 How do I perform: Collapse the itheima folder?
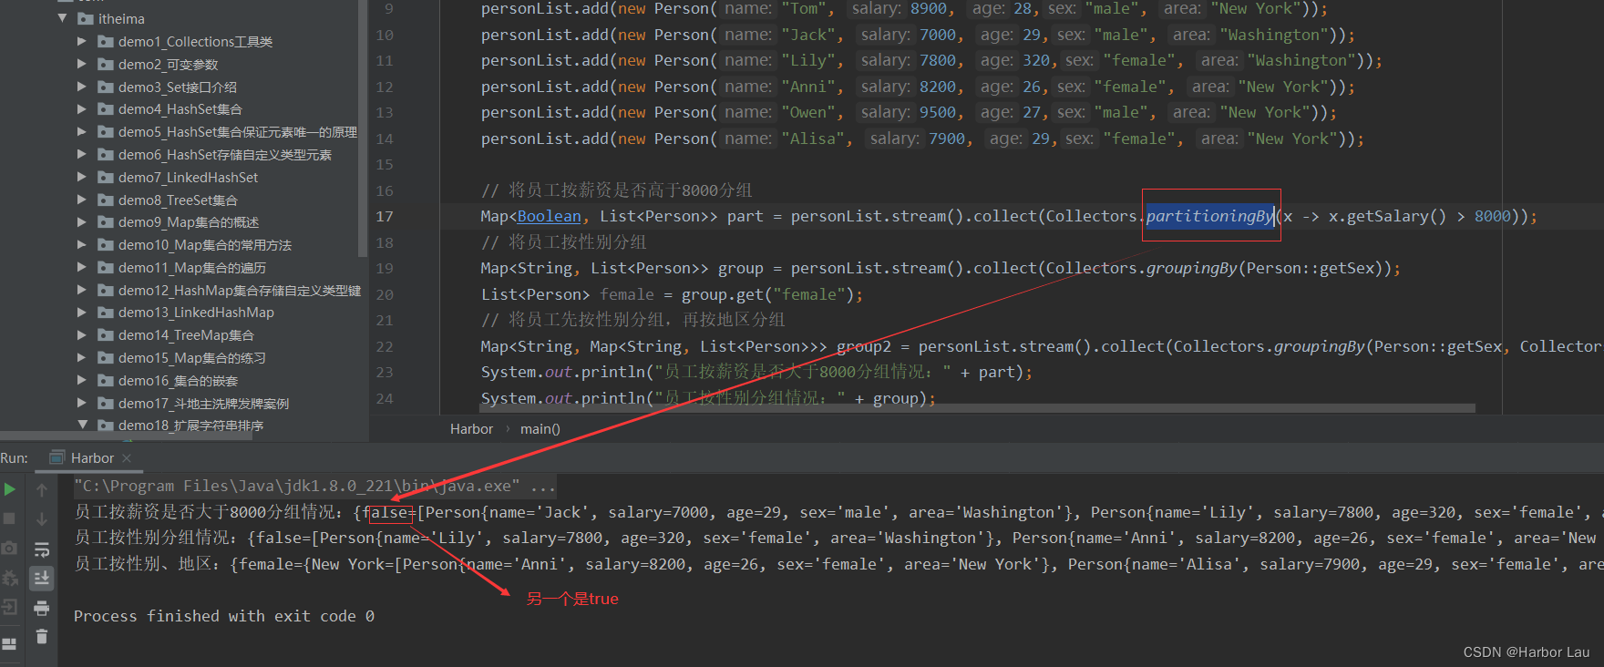(x=62, y=18)
